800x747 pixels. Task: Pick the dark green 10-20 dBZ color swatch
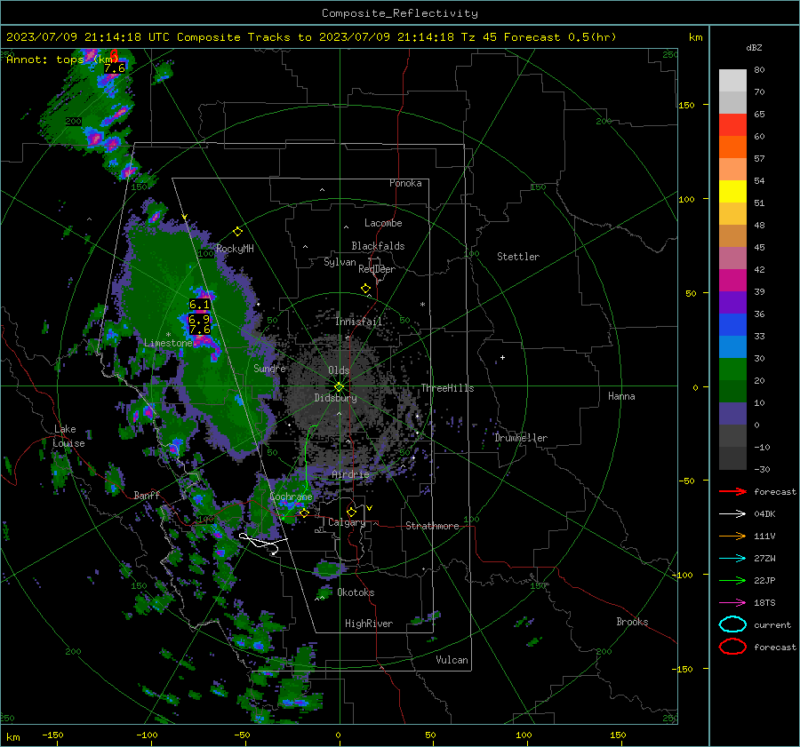pos(732,391)
